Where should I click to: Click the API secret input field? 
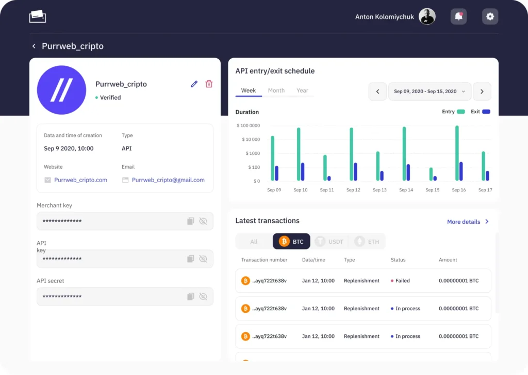[125, 296]
